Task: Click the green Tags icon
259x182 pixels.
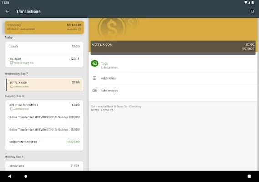Action: point(95,63)
